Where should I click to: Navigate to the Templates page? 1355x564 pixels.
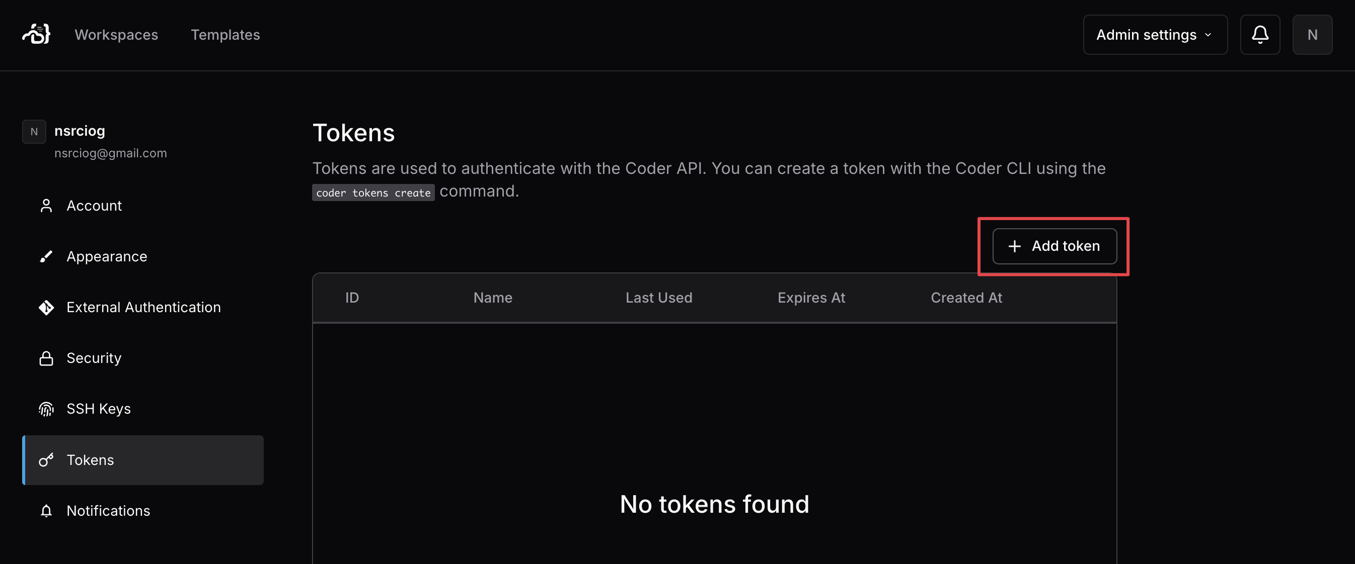coord(225,35)
